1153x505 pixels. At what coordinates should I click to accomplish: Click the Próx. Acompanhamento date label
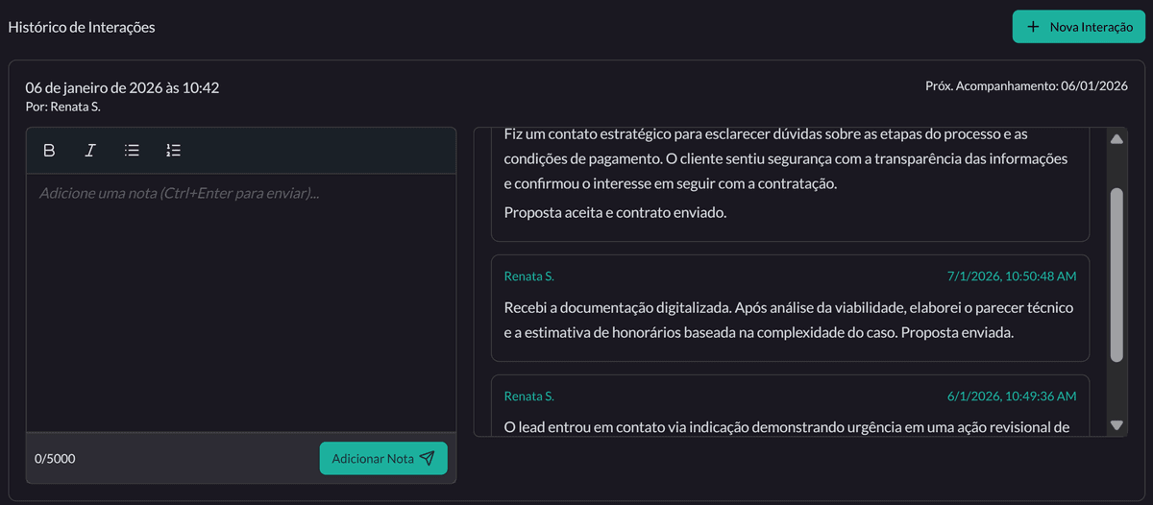pos(1026,86)
